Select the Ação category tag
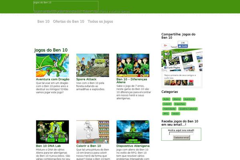The image size is (240, 160). [x=166, y=99]
